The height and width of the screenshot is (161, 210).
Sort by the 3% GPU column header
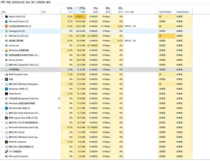[117, 10]
